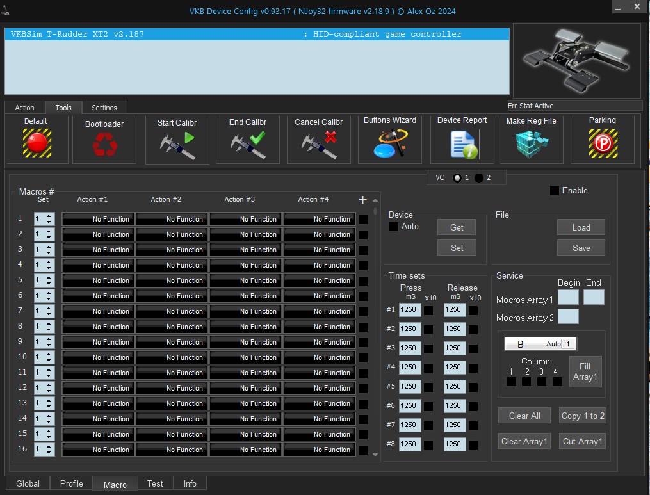Click the Clear All button
650x495 pixels.
(x=524, y=416)
